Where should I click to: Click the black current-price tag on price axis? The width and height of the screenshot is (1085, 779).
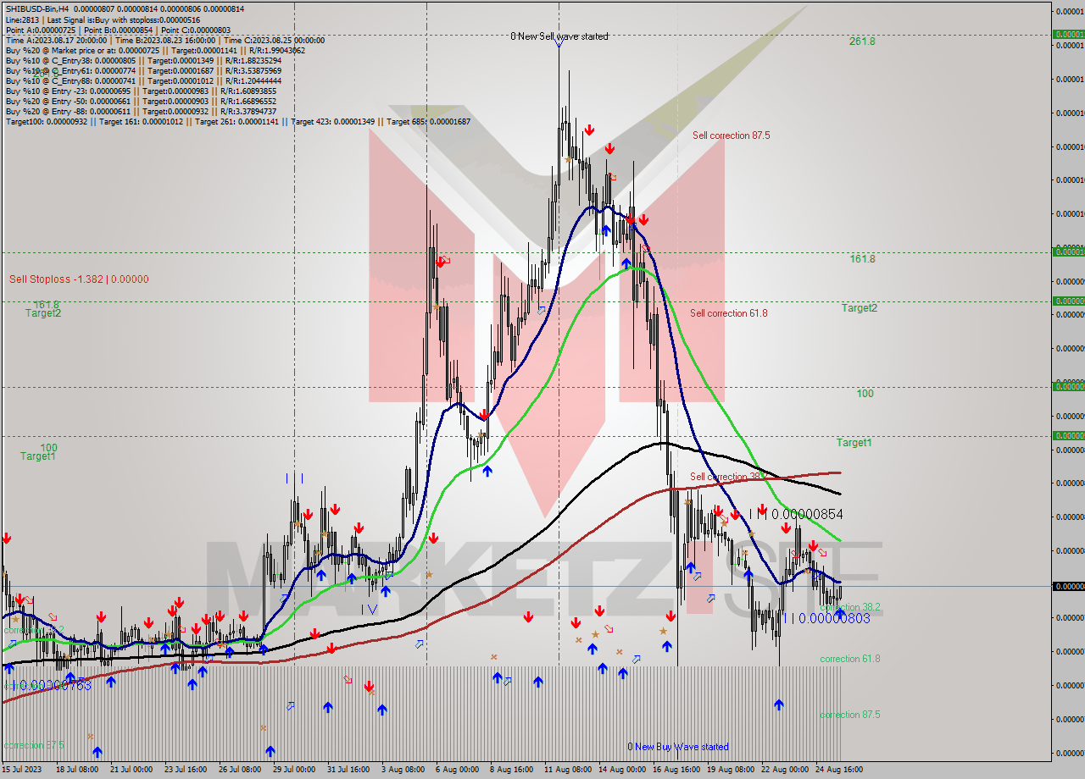click(x=1068, y=586)
